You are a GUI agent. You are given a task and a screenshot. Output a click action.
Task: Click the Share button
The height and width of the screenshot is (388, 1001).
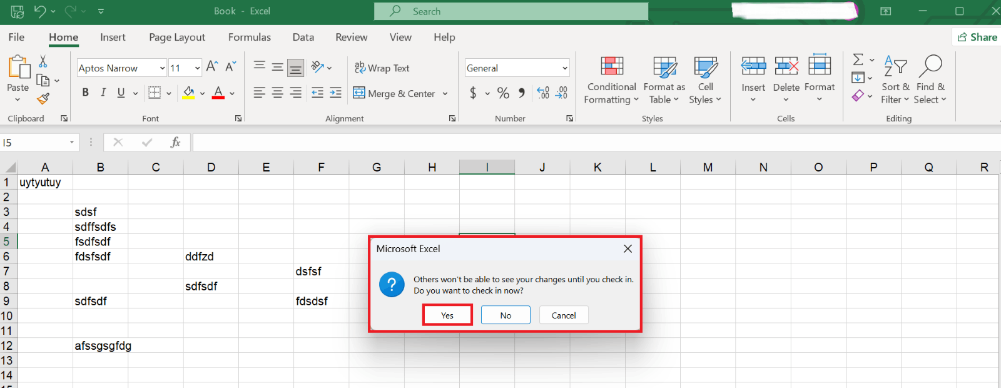click(977, 37)
